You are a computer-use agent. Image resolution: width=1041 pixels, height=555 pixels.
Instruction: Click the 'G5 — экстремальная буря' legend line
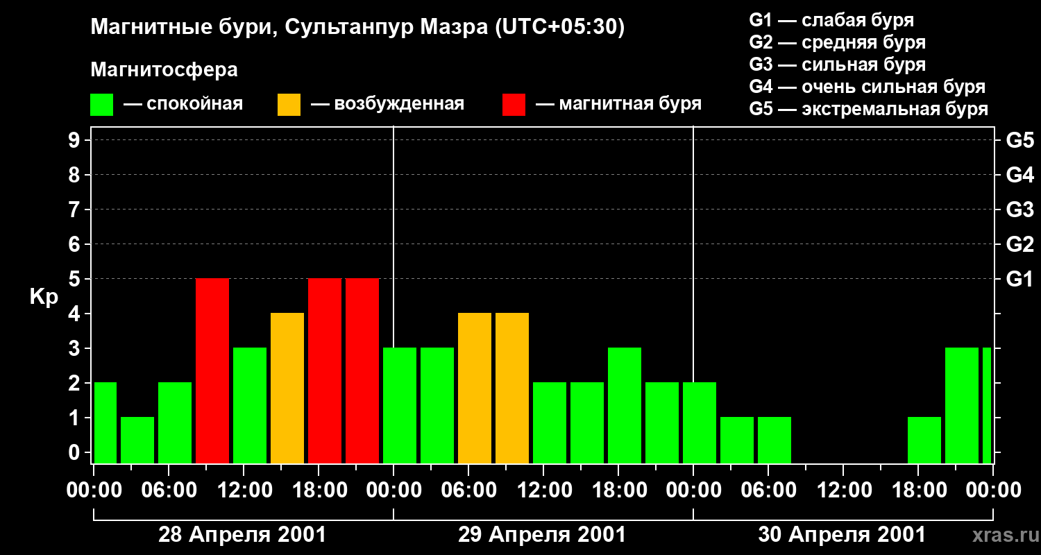[x=868, y=109]
